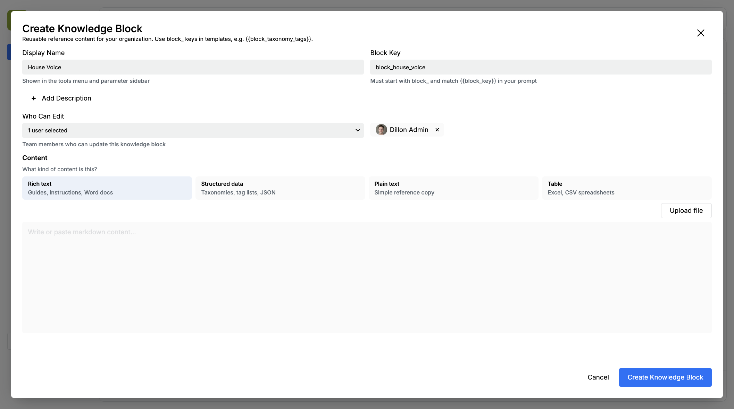Focus the markdown content editor area
Viewport: 734px width, 409px height.
[367, 277]
